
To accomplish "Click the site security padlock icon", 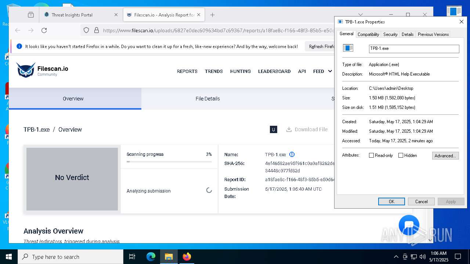I will pyautogui.click(x=97, y=30).
